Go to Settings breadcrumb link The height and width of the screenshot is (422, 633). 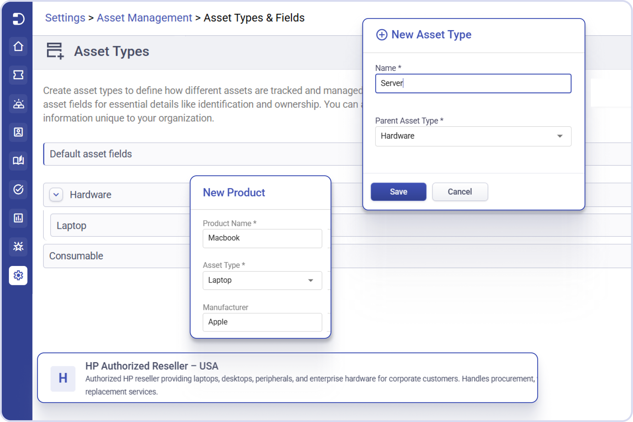65,18
